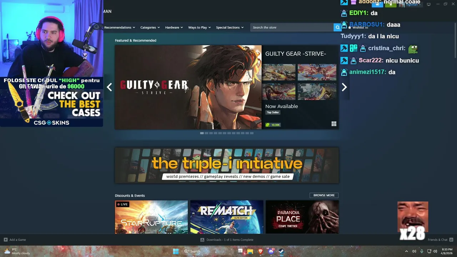The height and width of the screenshot is (257, 457).
Task: Click the GUILTY GEAR -STRIVE- title text
Action: pos(296,54)
